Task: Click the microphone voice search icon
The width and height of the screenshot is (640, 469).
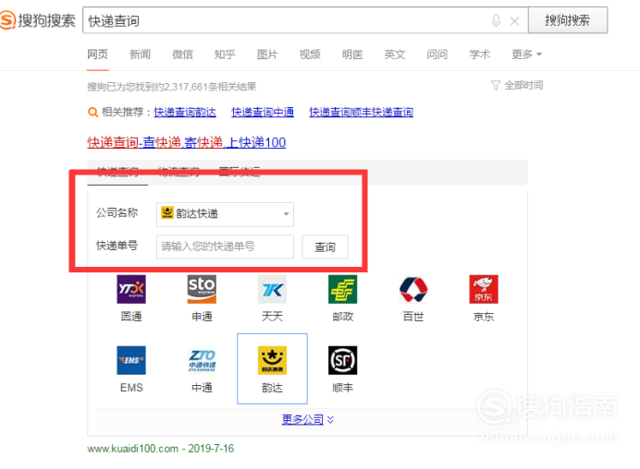Action: pos(496,21)
